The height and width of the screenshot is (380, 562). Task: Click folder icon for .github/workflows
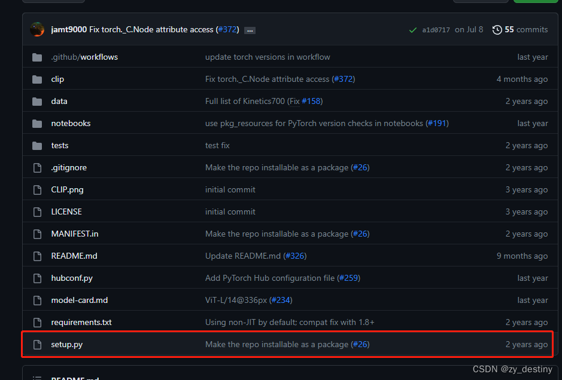pyautogui.click(x=37, y=57)
